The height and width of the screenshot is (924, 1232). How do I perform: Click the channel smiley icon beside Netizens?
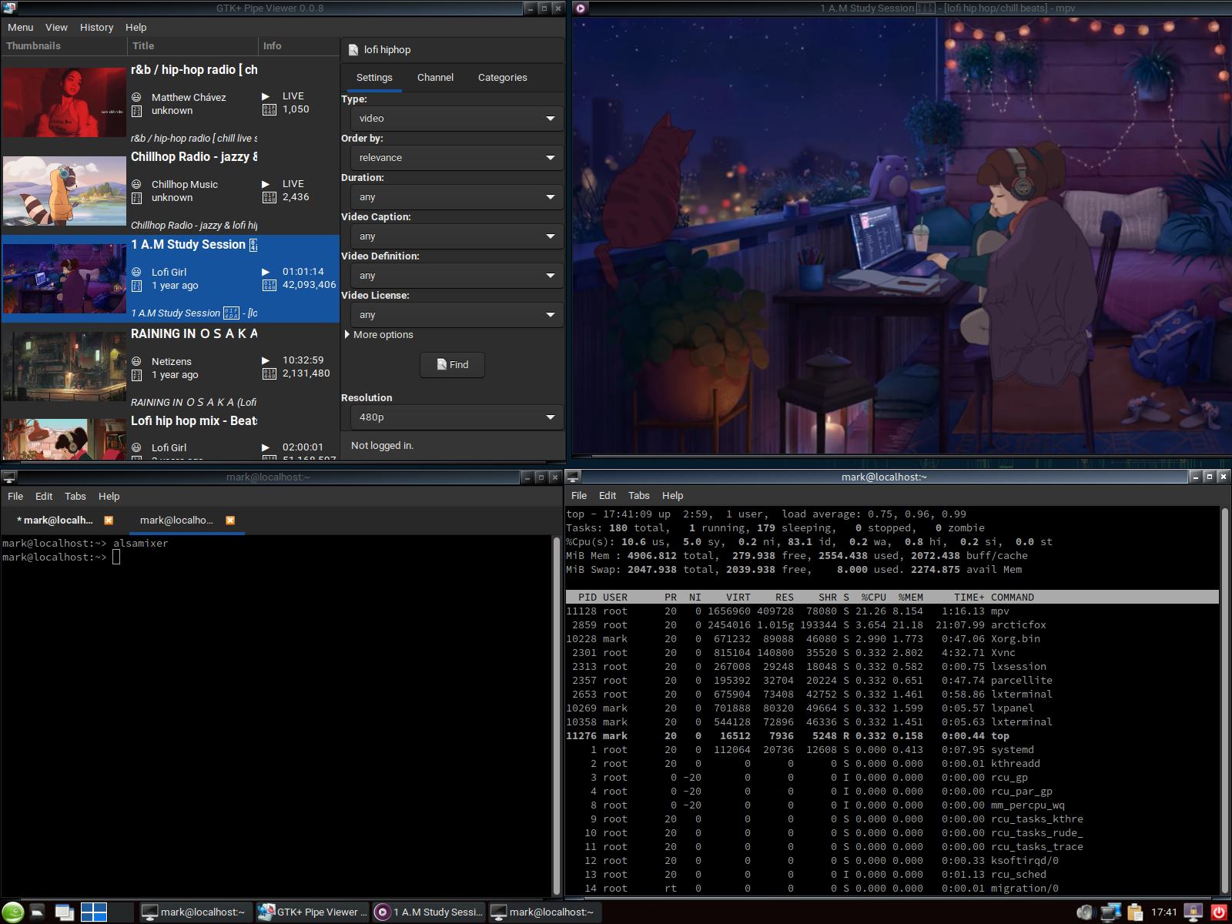(x=136, y=361)
